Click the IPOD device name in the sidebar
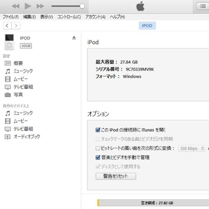Viewport: 209px width, 209px height. coord(25,38)
